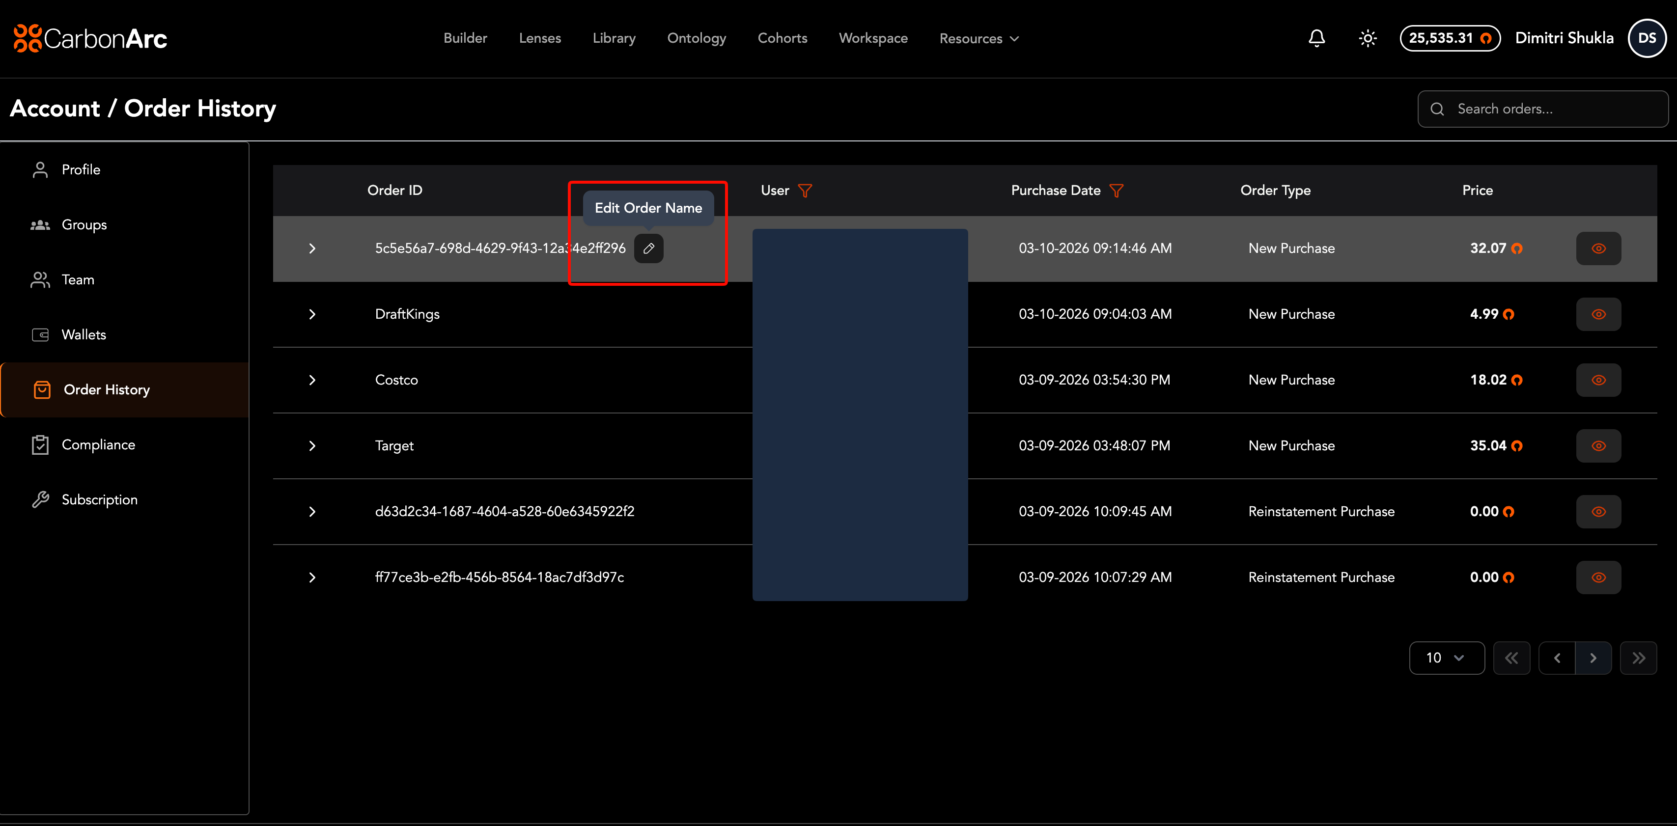Navigate to the Ontology tab
The height and width of the screenshot is (826, 1677).
(x=696, y=38)
